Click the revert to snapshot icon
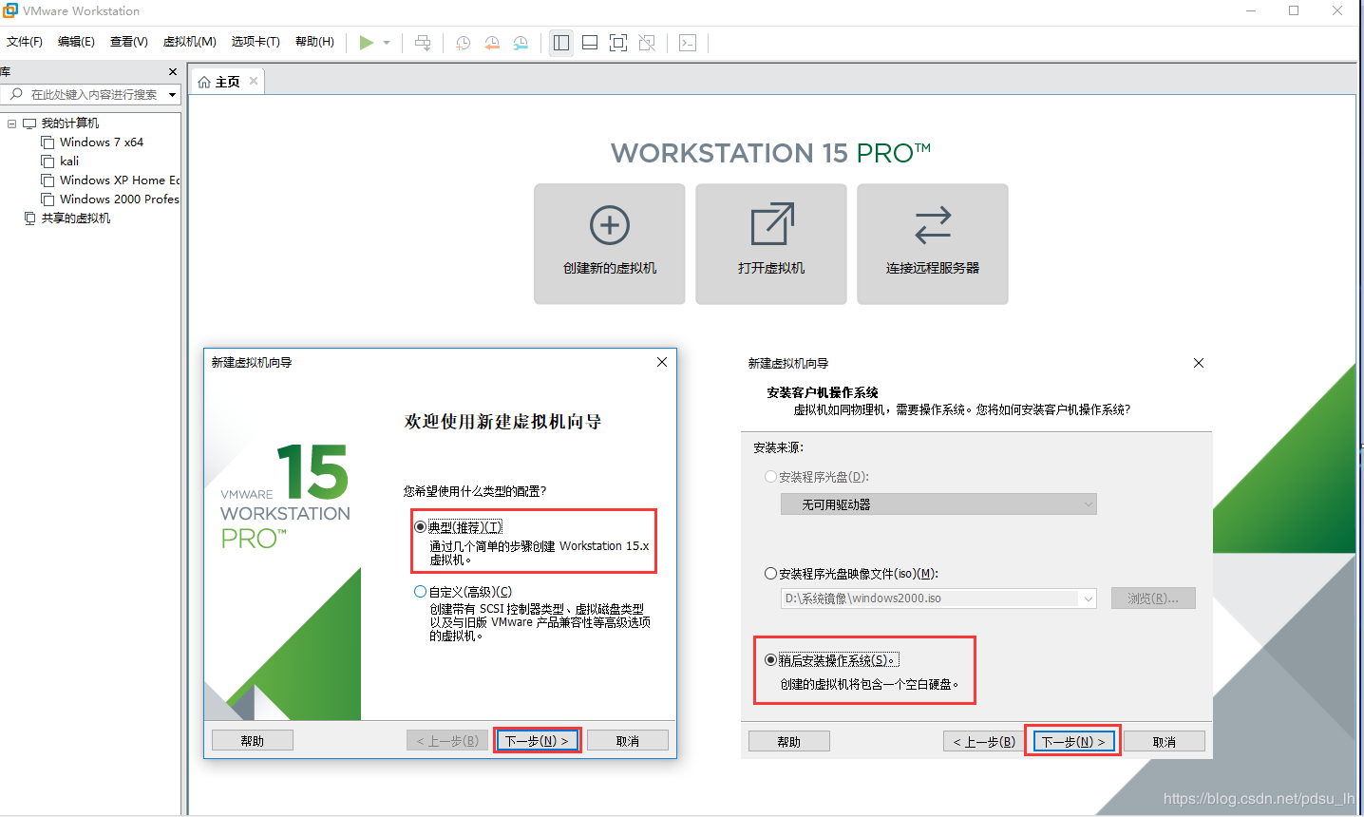Screen dimensions: 1364x817 (x=492, y=43)
